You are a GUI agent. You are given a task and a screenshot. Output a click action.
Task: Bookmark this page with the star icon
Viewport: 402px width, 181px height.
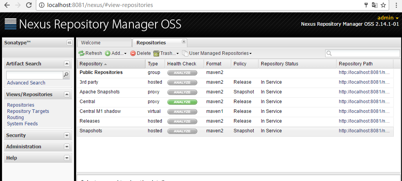click(x=383, y=5)
